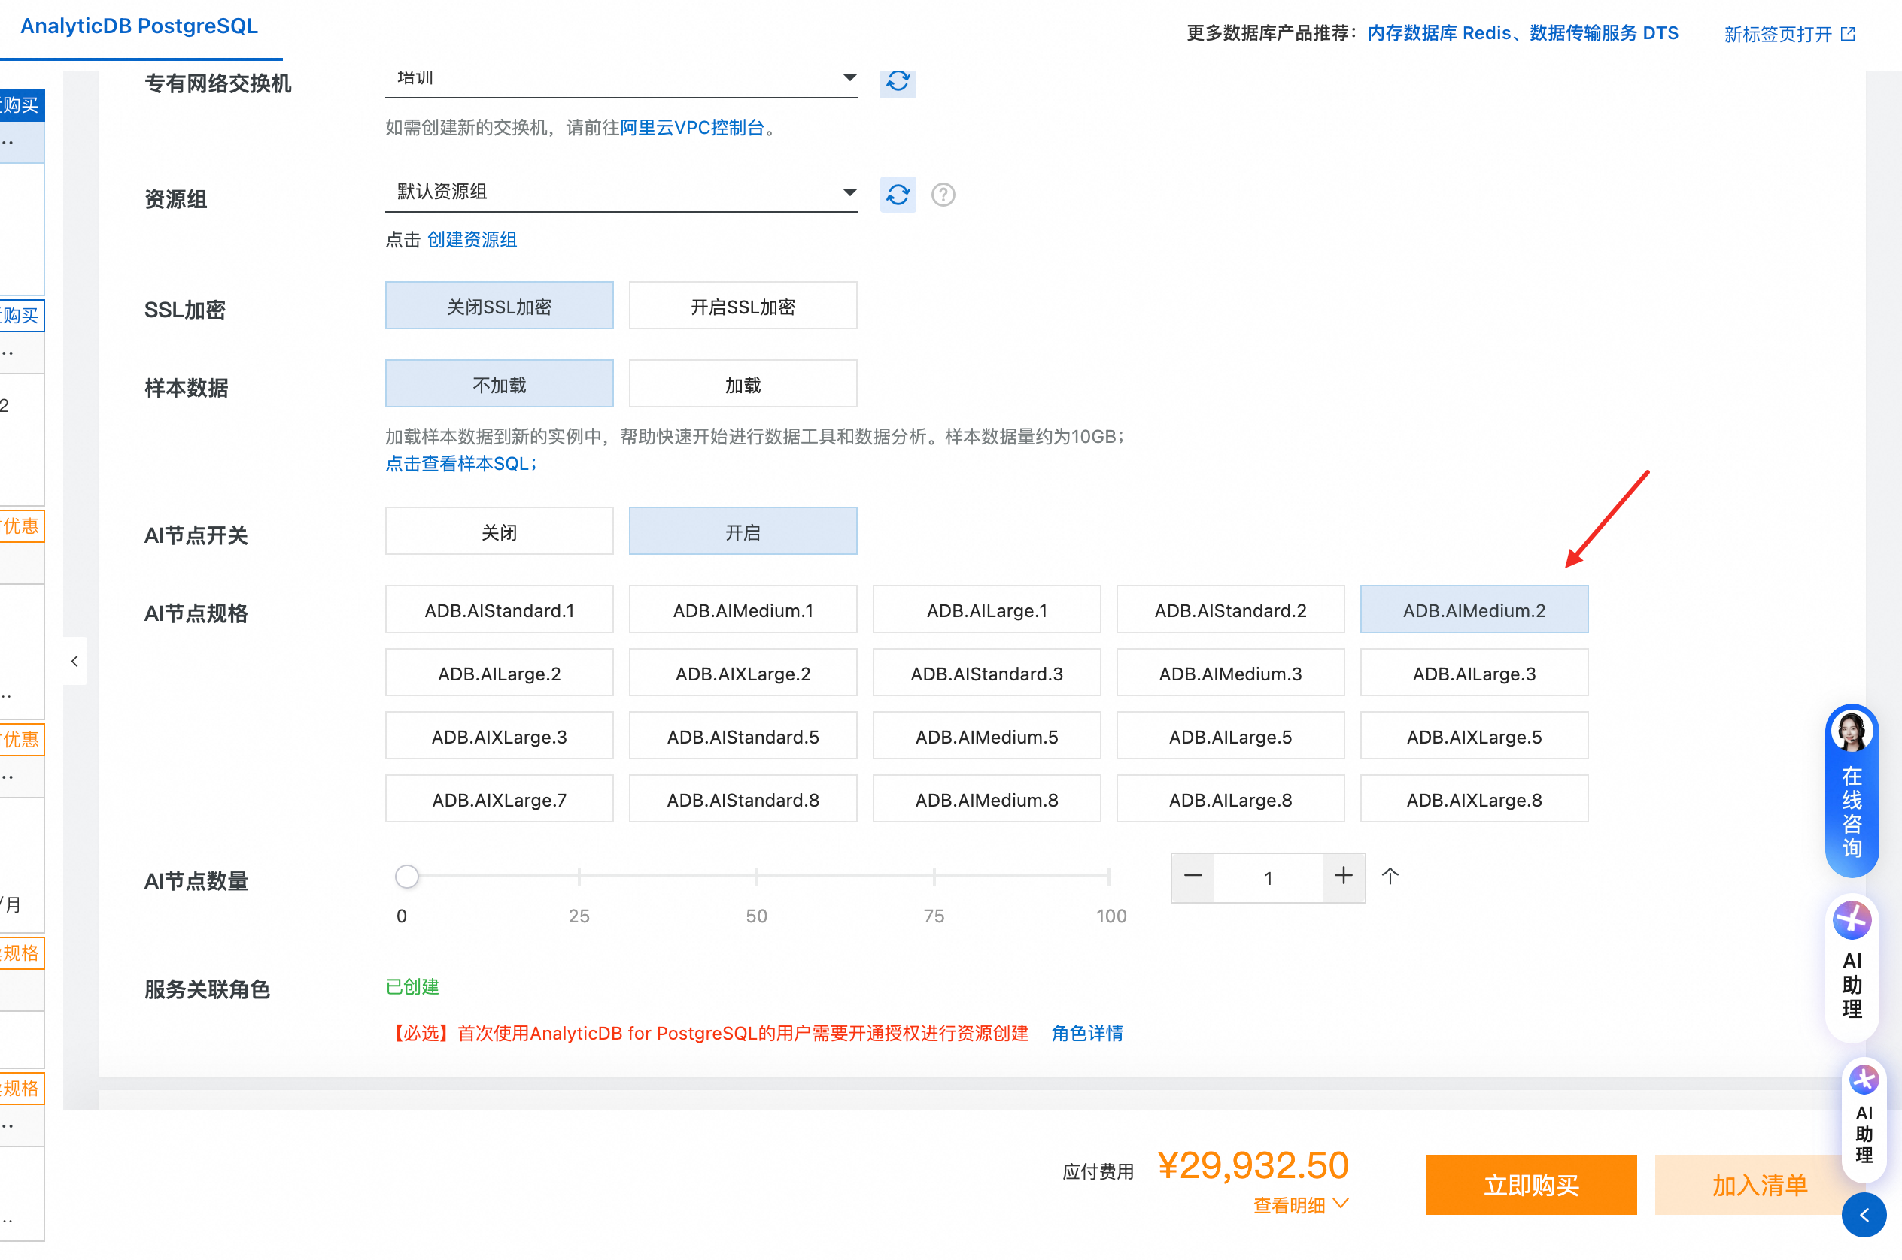
Task: Select ADB.AIXLarge.5 spec
Action: pos(1473,735)
